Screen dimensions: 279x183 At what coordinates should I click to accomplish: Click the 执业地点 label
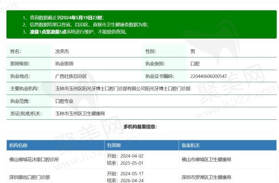pos(20,76)
